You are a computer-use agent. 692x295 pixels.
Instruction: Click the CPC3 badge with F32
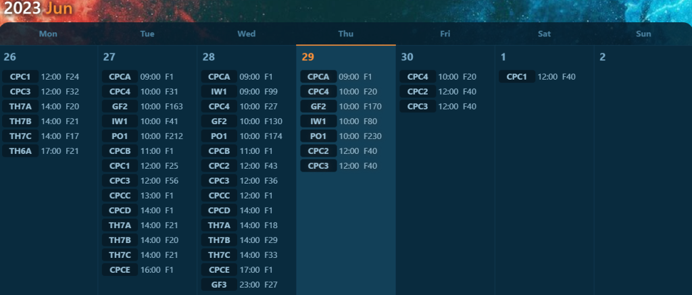pos(20,92)
